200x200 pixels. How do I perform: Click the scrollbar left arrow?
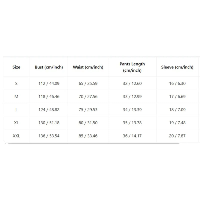coord(5,143)
